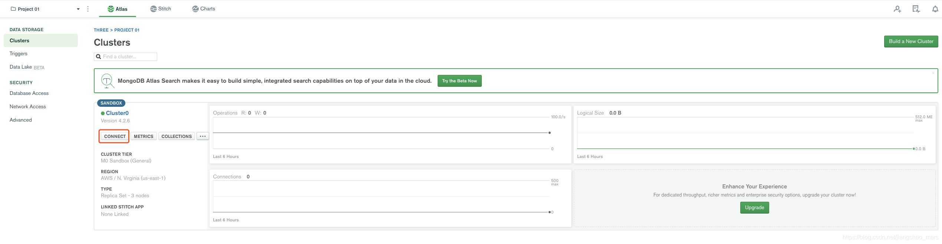Open the Project 01 dropdown arrow
The image size is (942, 244).
click(x=78, y=9)
